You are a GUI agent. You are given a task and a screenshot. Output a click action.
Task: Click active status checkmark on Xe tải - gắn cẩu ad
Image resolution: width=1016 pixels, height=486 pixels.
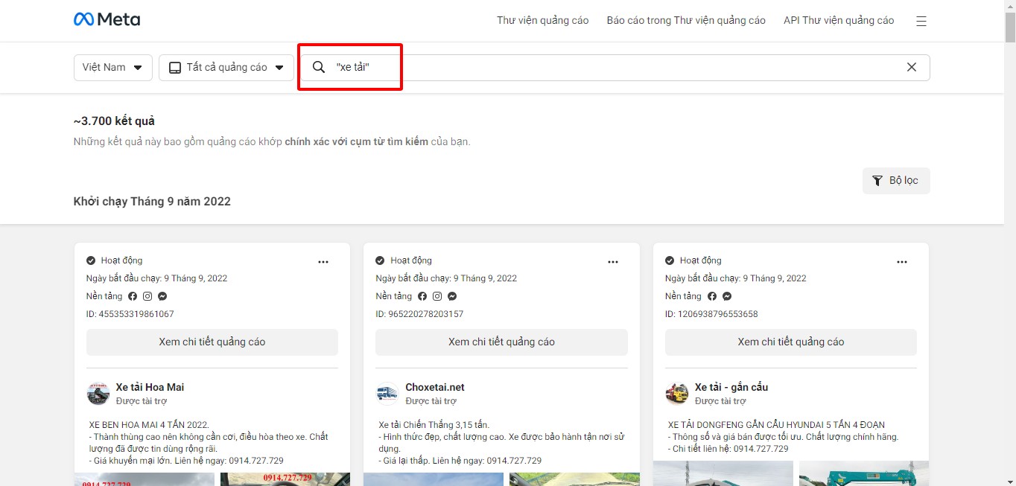click(x=670, y=260)
